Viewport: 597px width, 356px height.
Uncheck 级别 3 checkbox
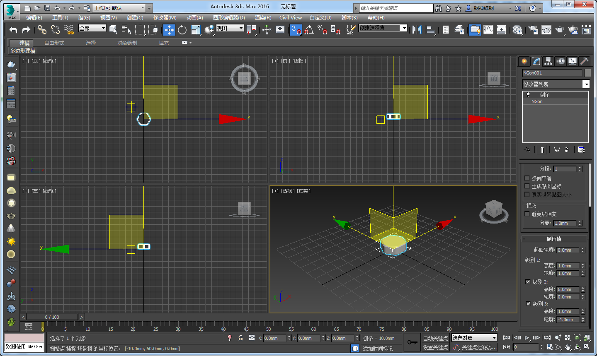[x=528, y=303]
